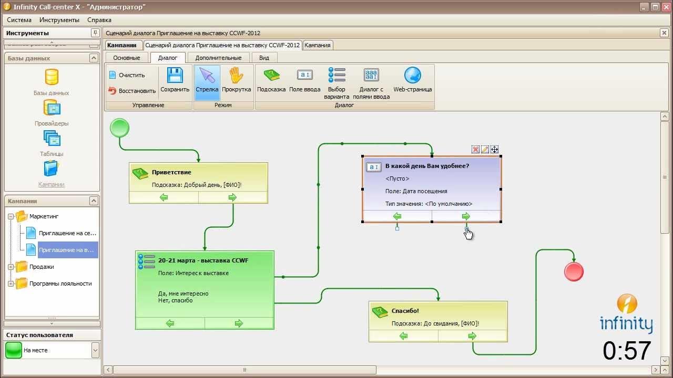
Task: Add a Диалог с полями ввода element
Action: click(x=371, y=83)
